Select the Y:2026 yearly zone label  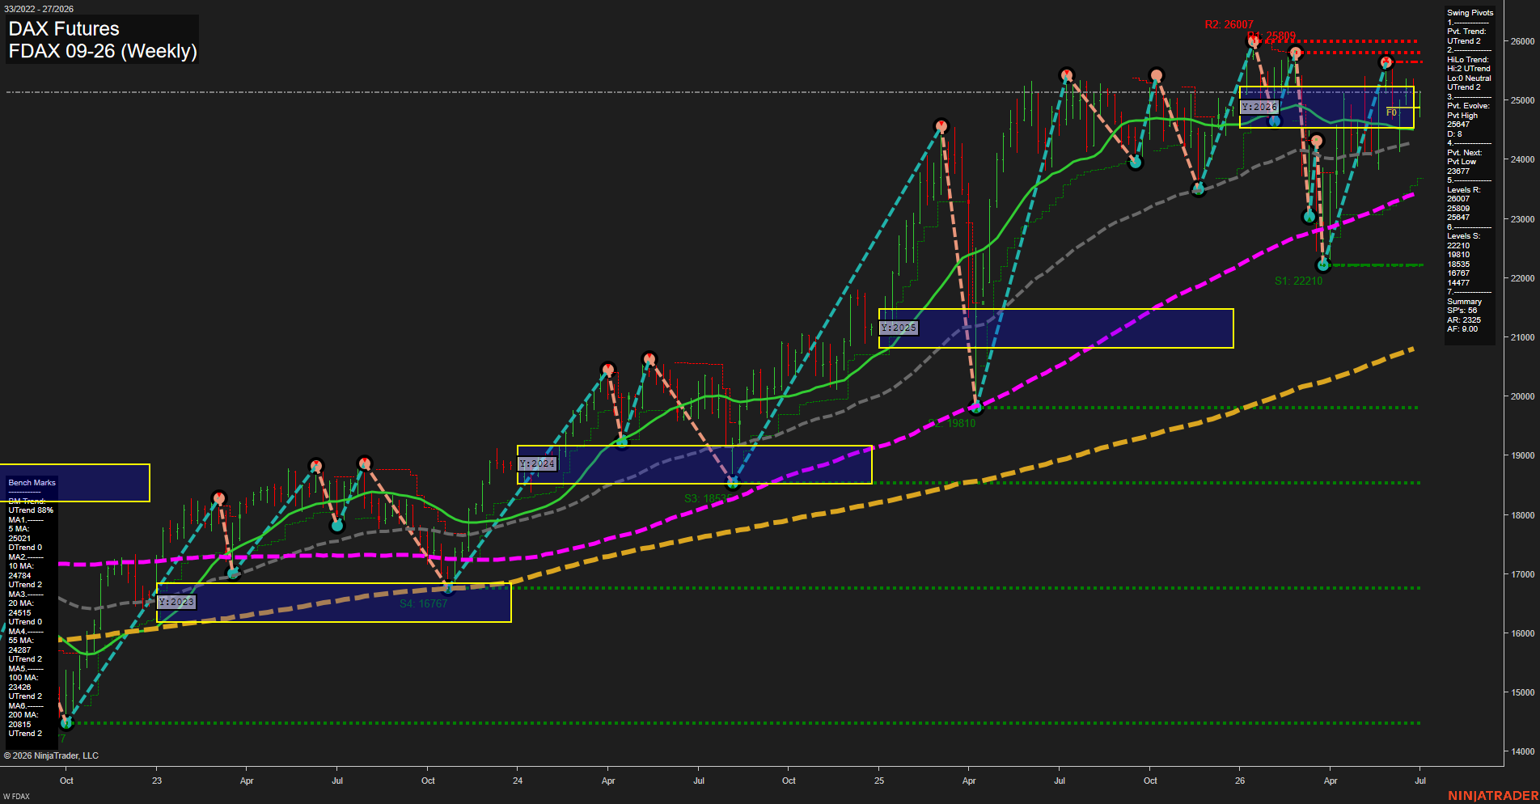pyautogui.click(x=1259, y=107)
